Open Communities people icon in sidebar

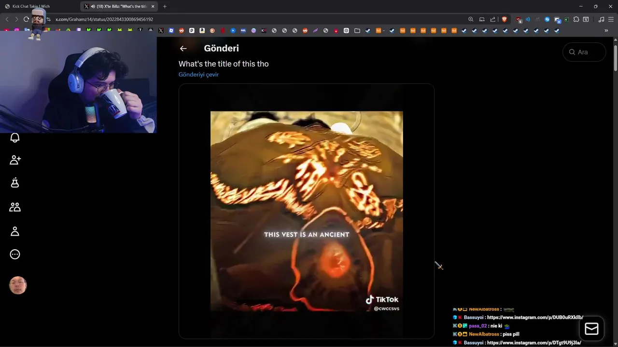tap(15, 207)
